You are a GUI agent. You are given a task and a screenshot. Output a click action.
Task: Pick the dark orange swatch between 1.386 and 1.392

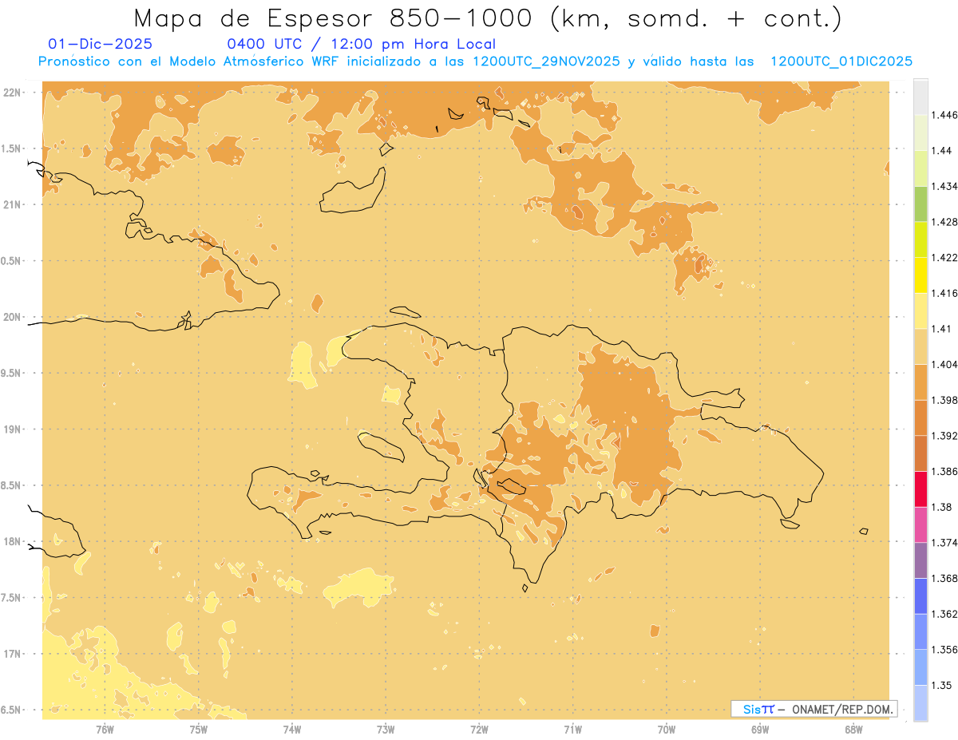[920, 453]
